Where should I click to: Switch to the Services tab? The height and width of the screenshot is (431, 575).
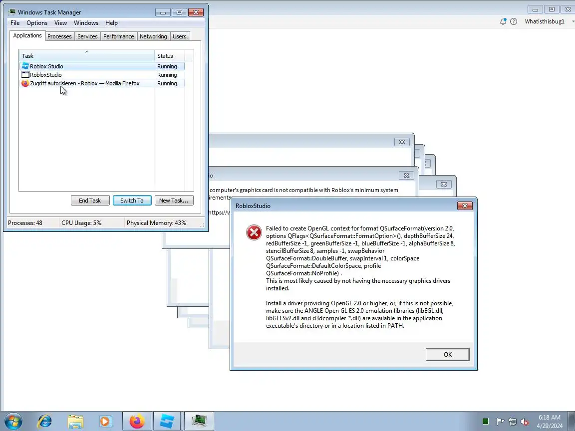(x=87, y=36)
